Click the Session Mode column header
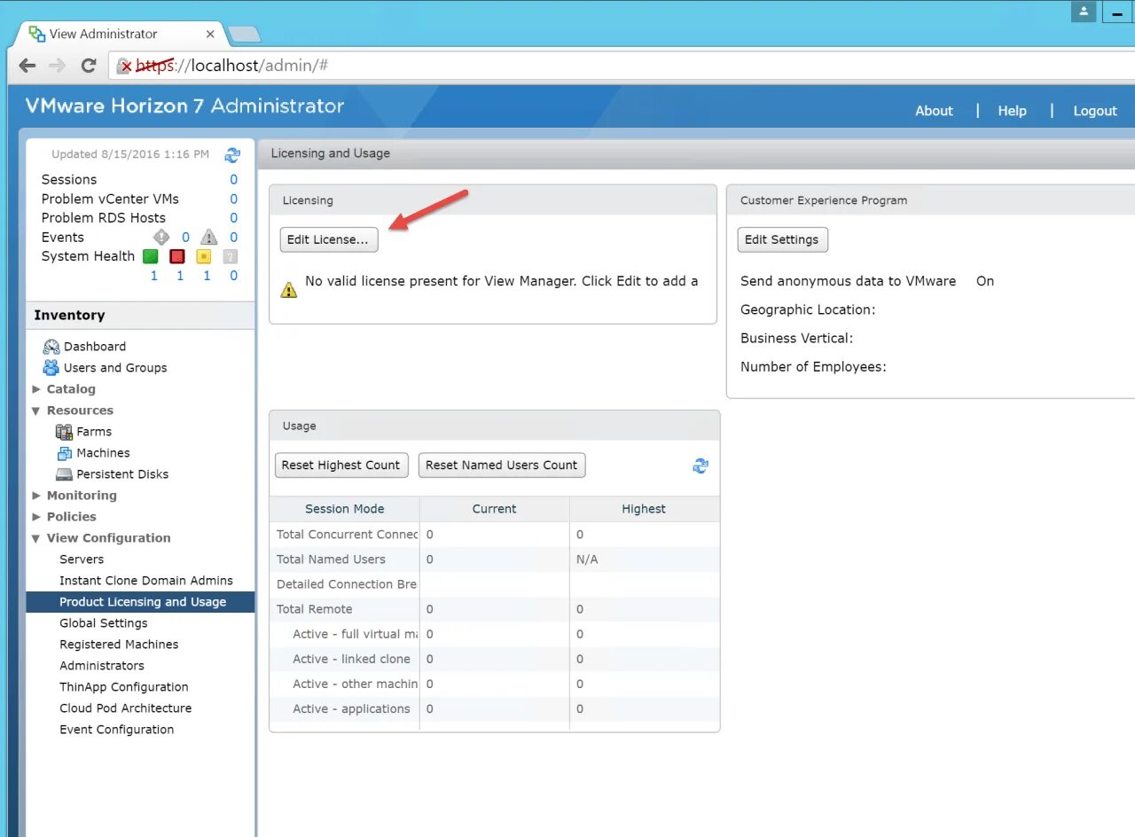The image size is (1135, 837). click(345, 509)
